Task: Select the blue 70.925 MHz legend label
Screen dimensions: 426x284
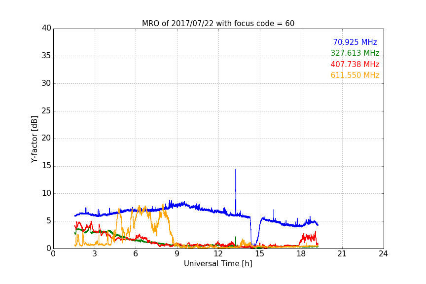Action: (x=355, y=42)
